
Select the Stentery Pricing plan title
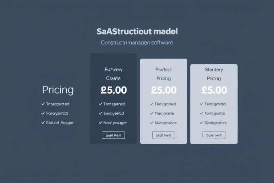(214, 74)
